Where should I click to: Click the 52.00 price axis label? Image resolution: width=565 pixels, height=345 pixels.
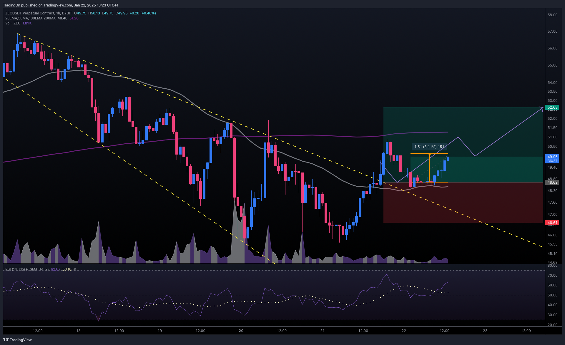pyautogui.click(x=552, y=119)
